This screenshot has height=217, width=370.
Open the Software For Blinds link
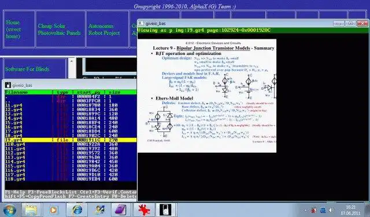[x=27, y=69]
